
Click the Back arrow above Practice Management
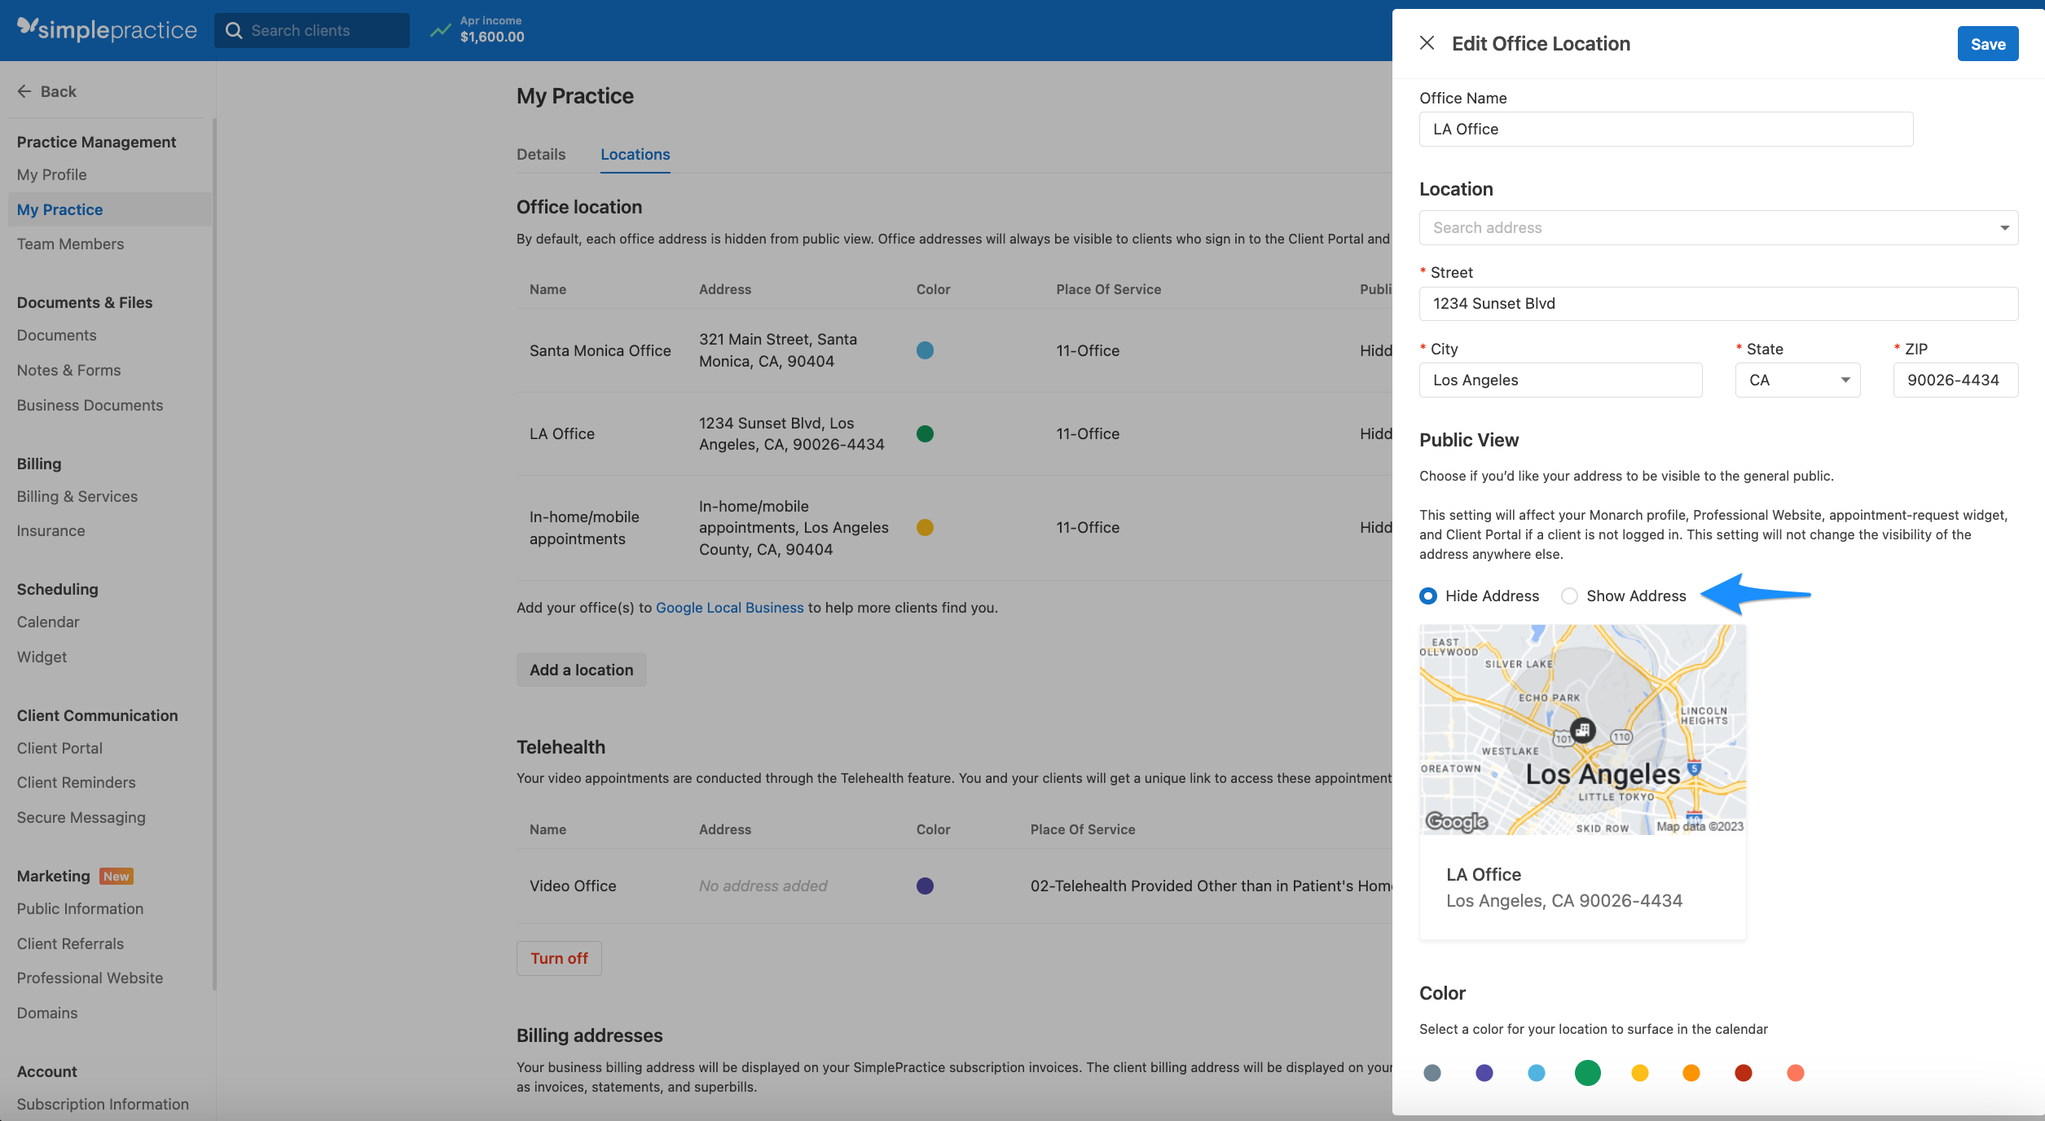[x=24, y=91]
